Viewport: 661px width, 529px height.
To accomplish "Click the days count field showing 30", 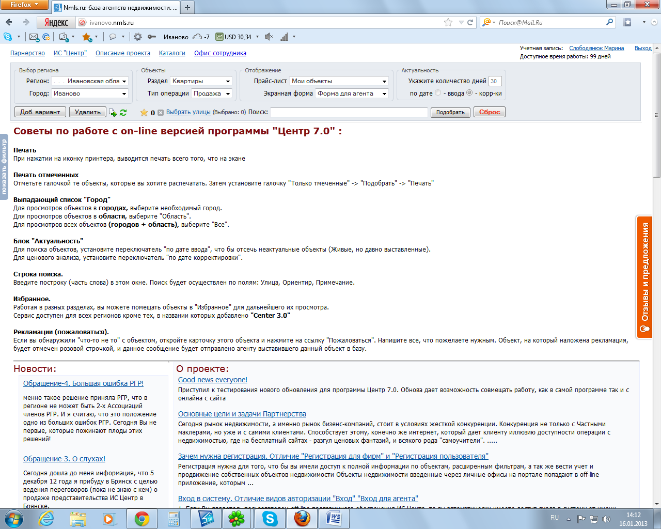I will click(495, 81).
